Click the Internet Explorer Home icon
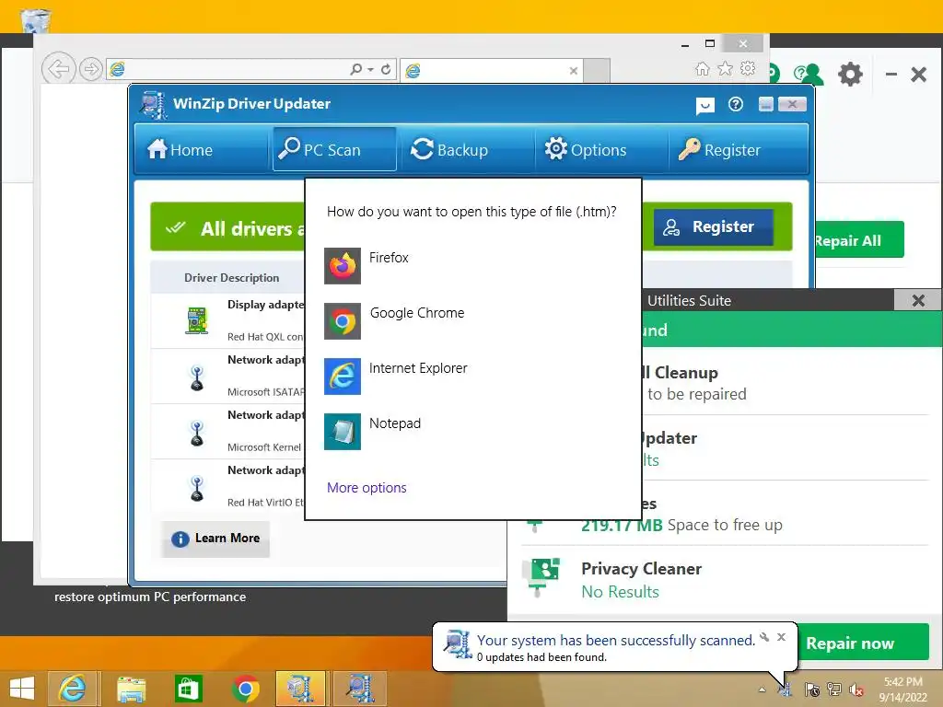943x707 pixels. click(x=702, y=69)
